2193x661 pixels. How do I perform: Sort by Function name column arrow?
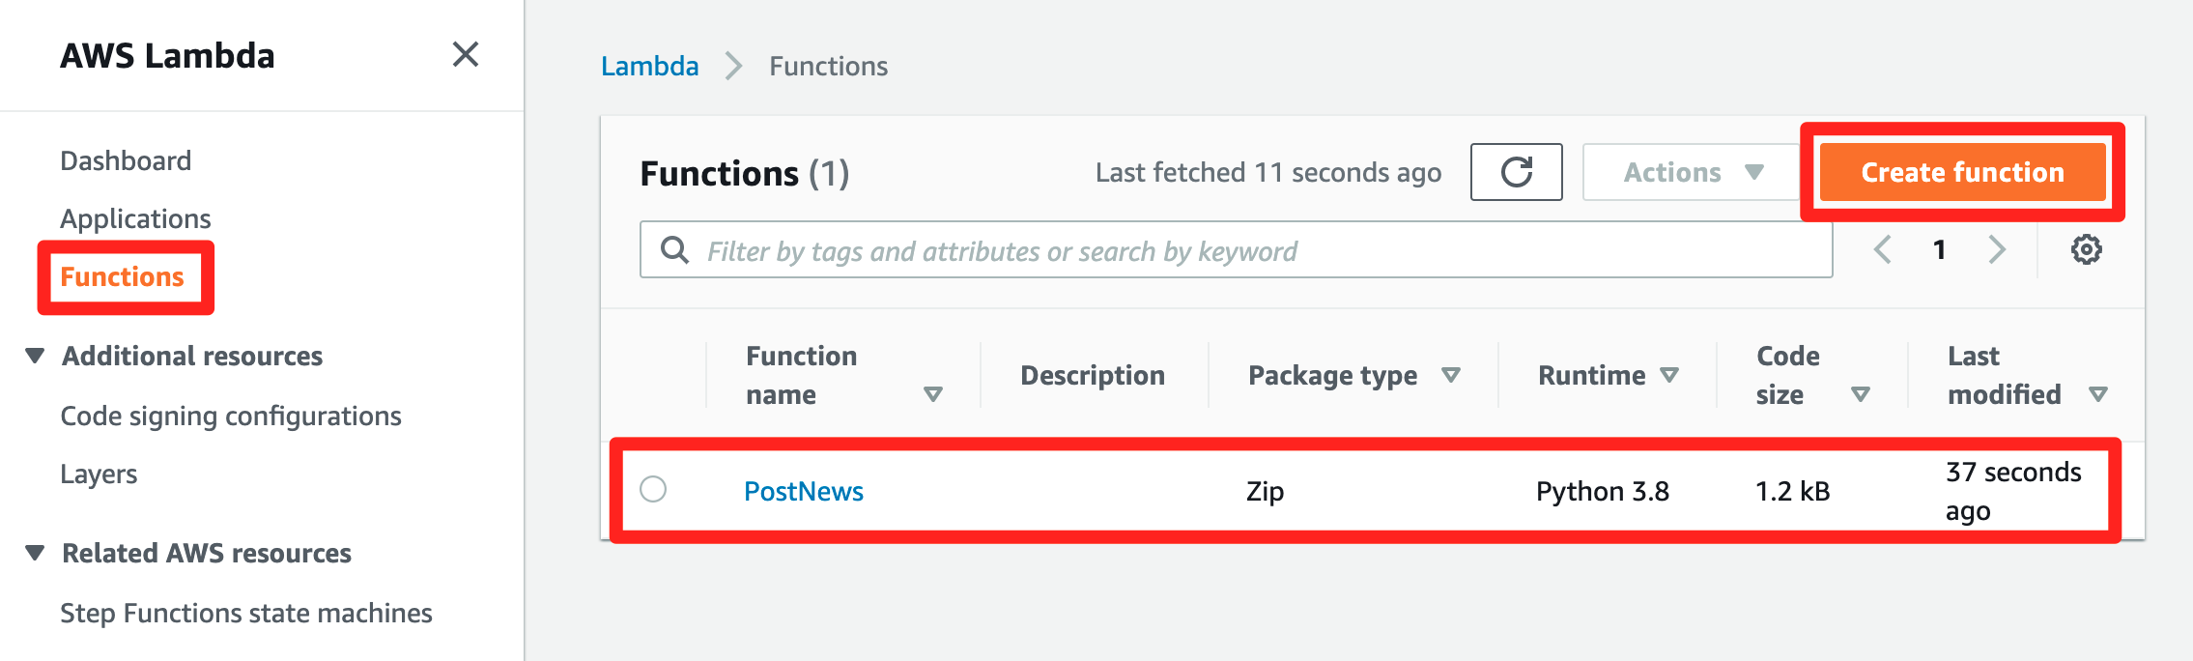tap(932, 394)
